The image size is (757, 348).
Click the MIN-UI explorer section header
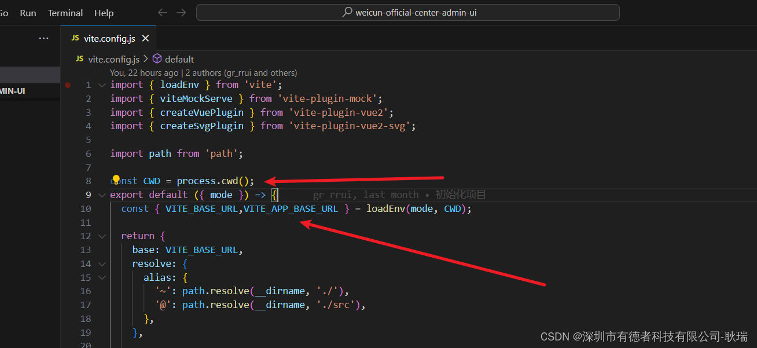[x=29, y=91]
